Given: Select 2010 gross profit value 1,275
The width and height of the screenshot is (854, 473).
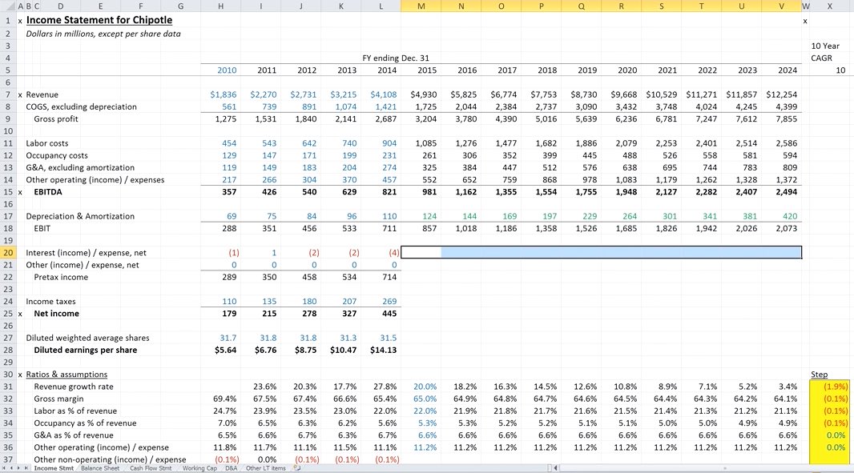Looking at the screenshot, I should (225, 118).
